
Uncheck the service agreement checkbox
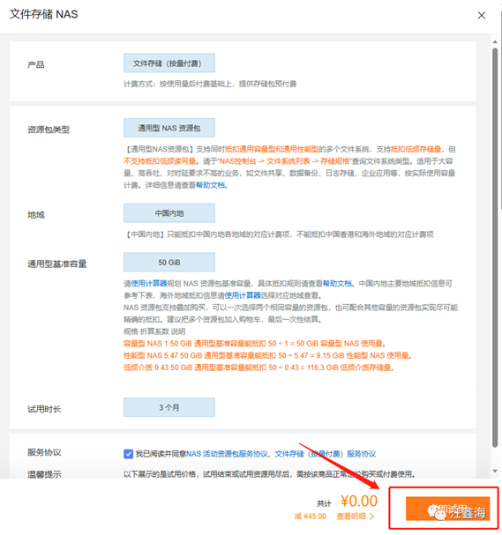pyautogui.click(x=128, y=454)
